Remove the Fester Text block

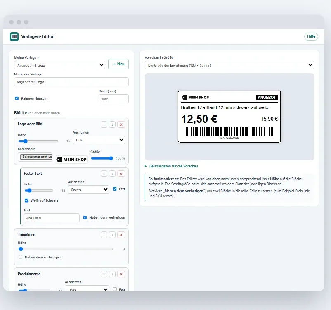click(x=121, y=174)
